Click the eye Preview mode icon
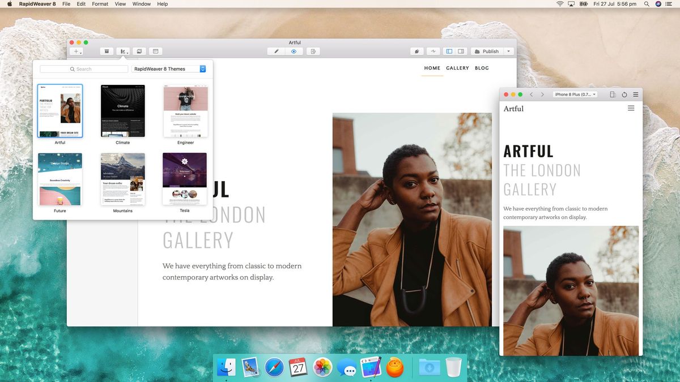The width and height of the screenshot is (680, 382). point(294,51)
